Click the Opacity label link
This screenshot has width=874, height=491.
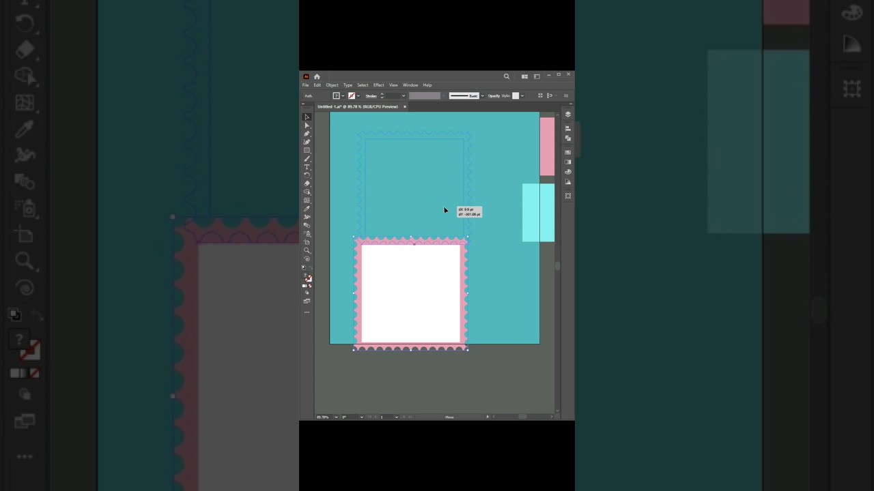coord(494,95)
